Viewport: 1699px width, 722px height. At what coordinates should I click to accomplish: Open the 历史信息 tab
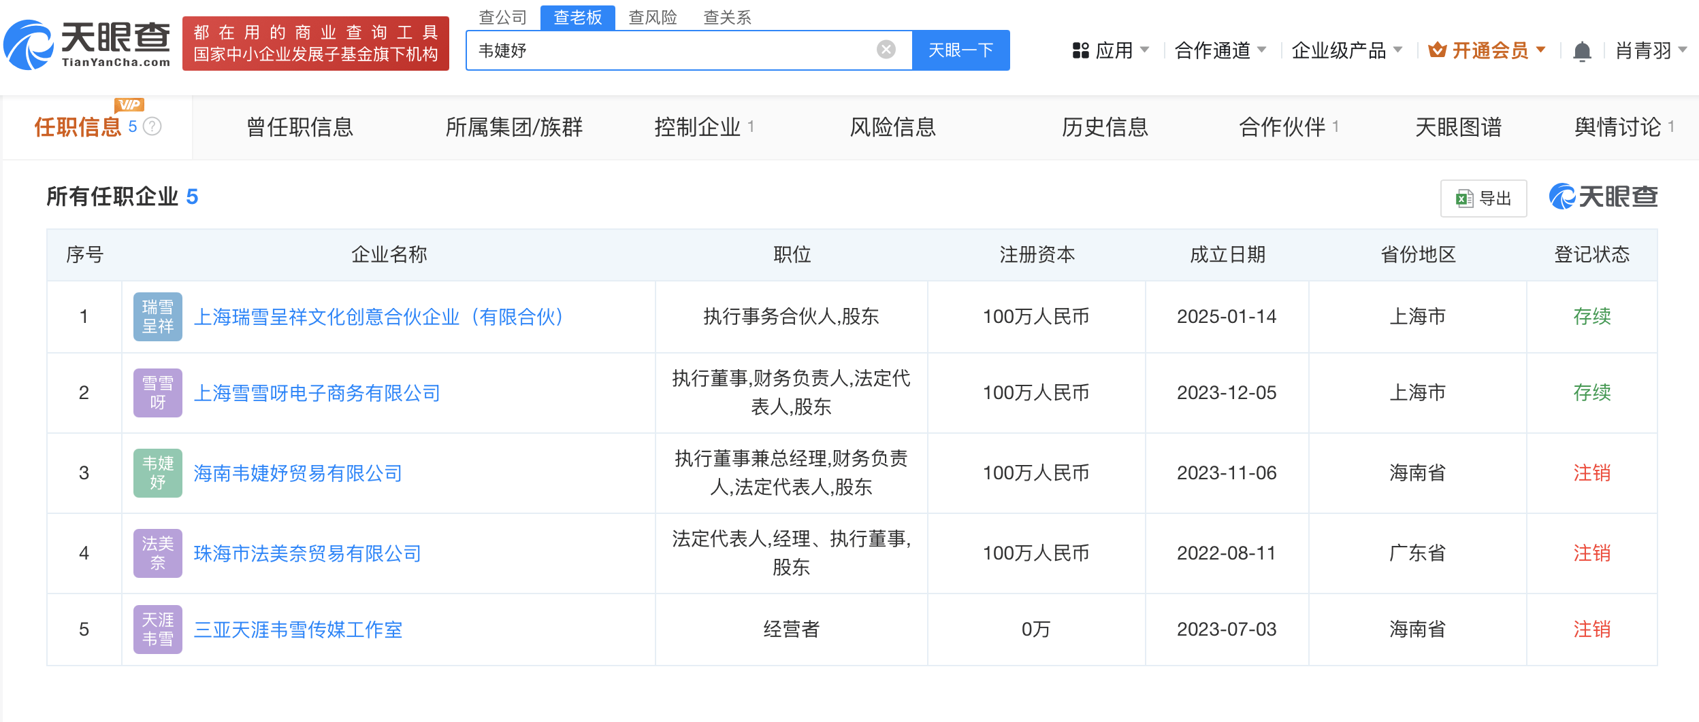pyautogui.click(x=1105, y=127)
